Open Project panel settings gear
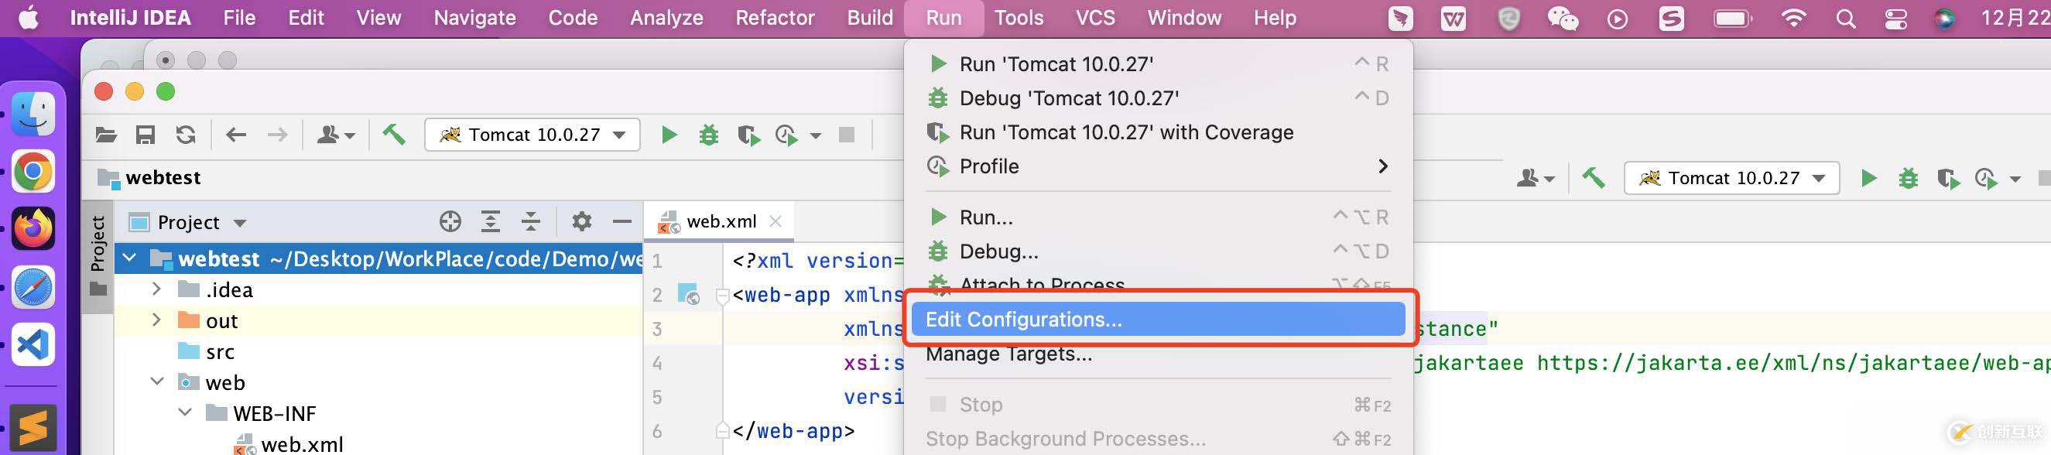2051x455 pixels. 581,221
